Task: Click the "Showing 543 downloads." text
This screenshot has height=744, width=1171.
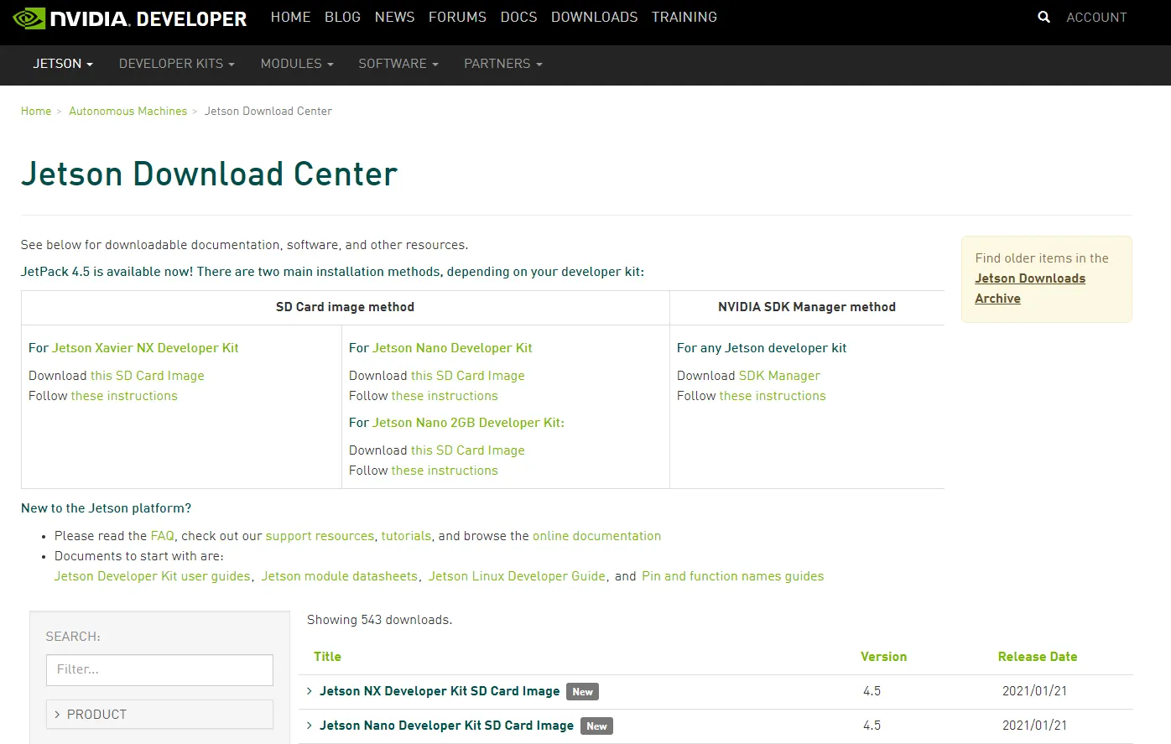Action: tap(379, 620)
